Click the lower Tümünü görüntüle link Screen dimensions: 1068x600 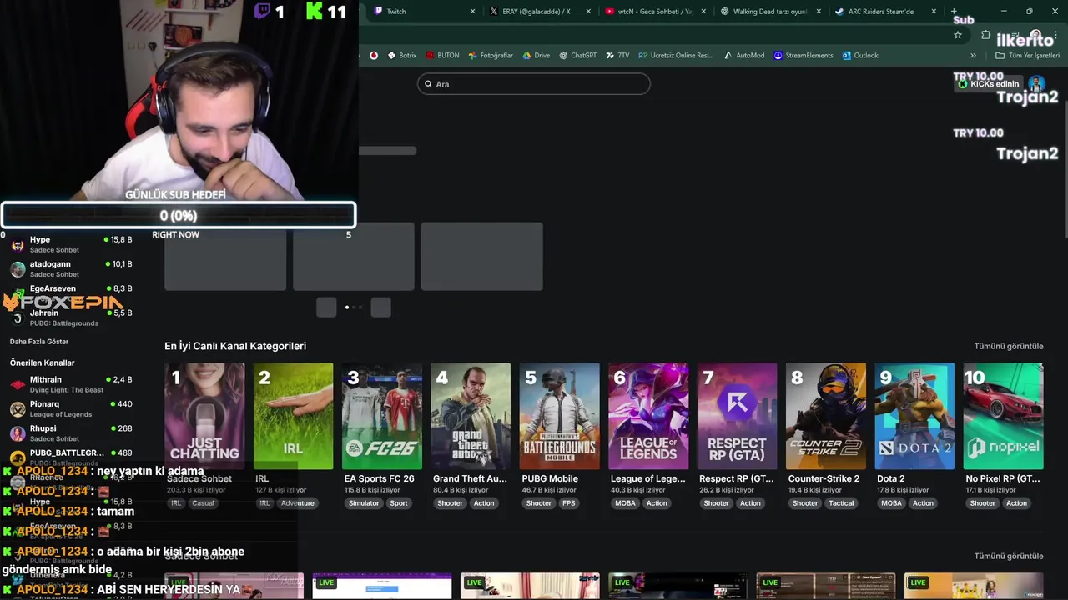coord(1009,556)
